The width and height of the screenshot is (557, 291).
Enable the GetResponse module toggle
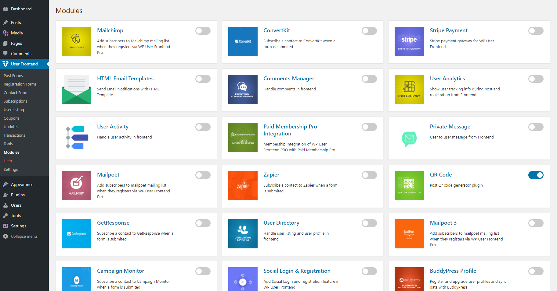point(203,223)
